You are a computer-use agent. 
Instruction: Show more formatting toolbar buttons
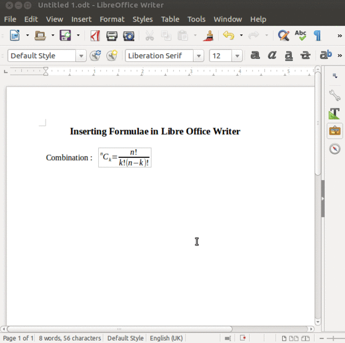[x=340, y=55]
